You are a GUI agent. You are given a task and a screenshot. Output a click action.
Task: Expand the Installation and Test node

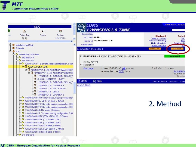(11, 45)
